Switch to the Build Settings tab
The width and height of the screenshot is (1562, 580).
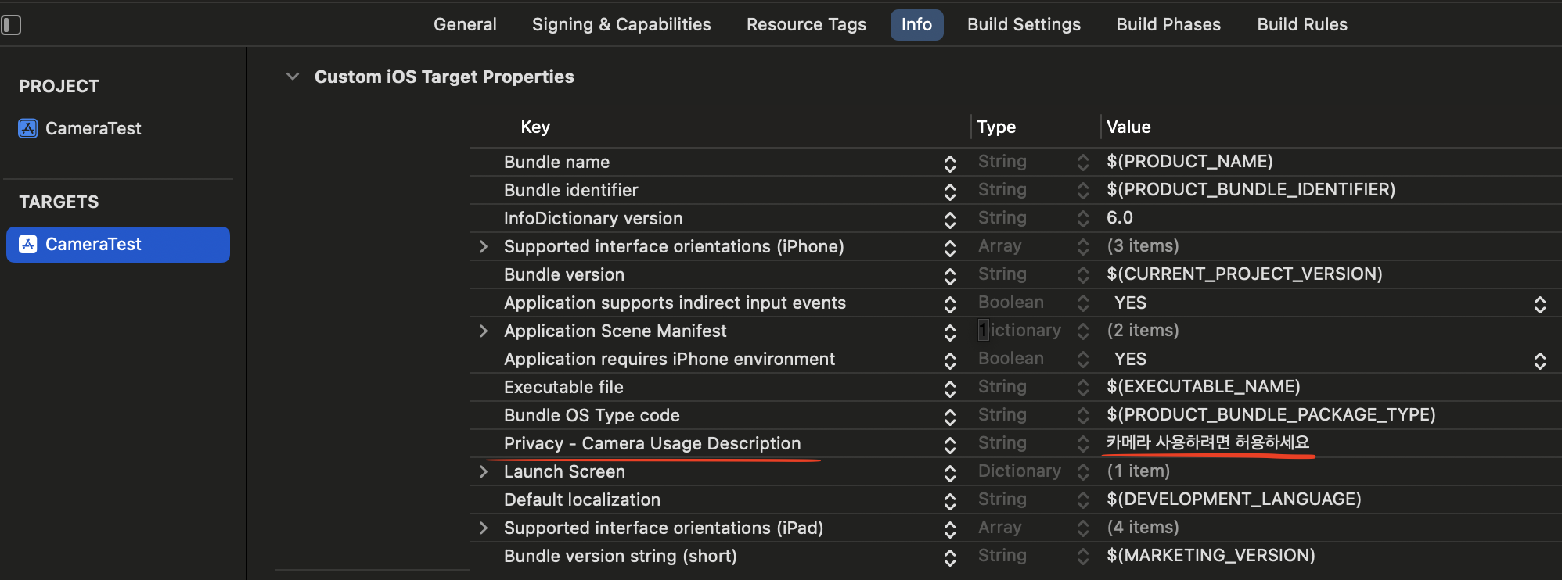point(1023,25)
